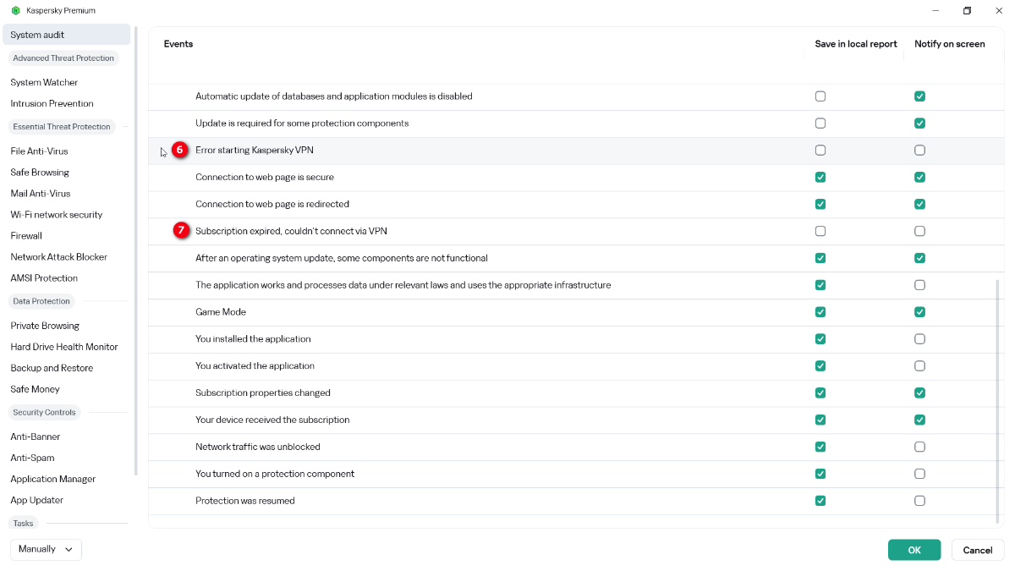Disable on-screen notification for Game Mode
1015x571 pixels.
point(919,312)
